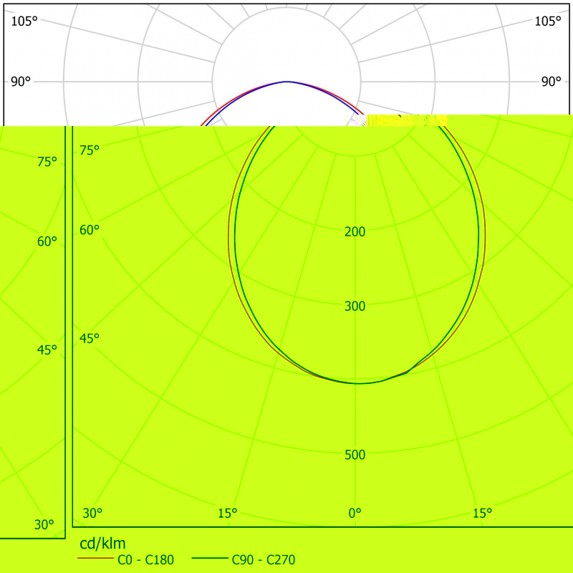Image resolution: width=573 pixels, height=573 pixels.
Task: Click the 60° label inside inner frame
Action: (90, 230)
